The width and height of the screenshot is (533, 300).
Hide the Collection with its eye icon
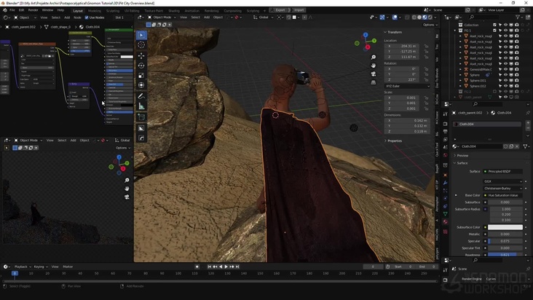(x=505, y=25)
